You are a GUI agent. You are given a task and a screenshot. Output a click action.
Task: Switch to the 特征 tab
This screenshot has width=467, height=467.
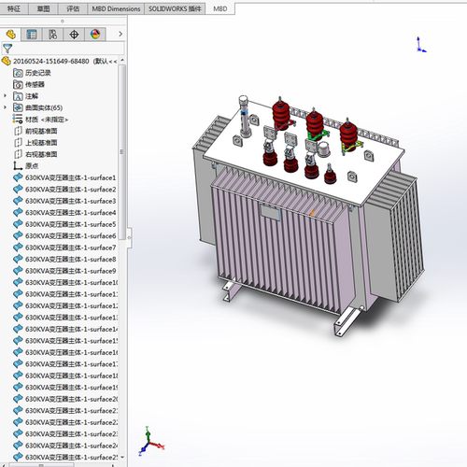click(14, 8)
